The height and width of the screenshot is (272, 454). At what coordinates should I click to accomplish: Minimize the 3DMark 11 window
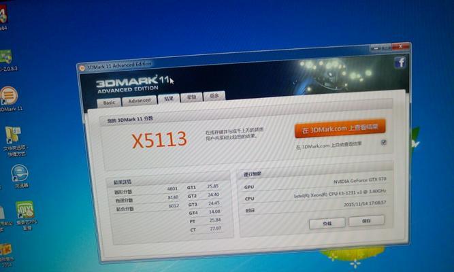[x=376, y=48]
